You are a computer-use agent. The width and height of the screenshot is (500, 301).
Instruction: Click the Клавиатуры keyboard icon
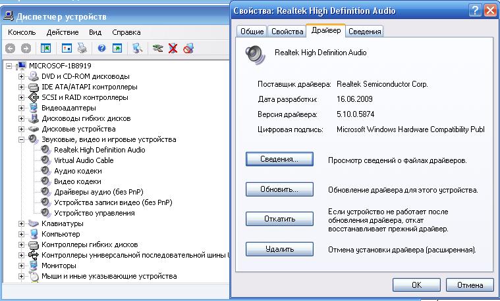pyautogui.click(x=33, y=223)
